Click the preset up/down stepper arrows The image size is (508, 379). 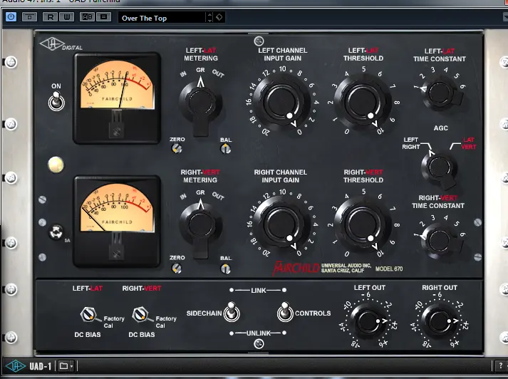point(209,17)
